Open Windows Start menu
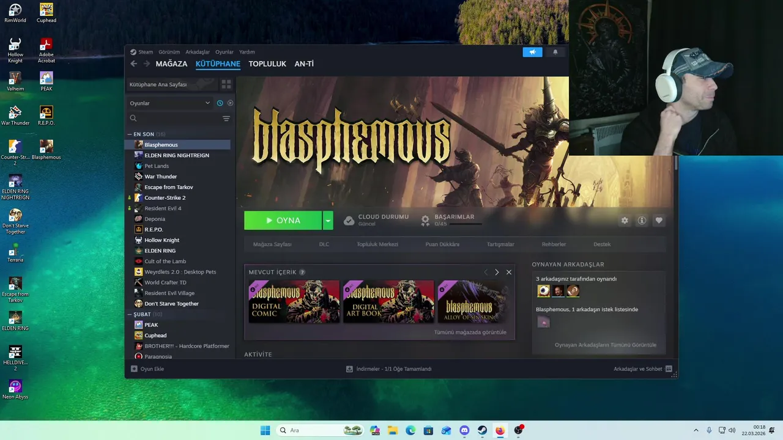Image resolution: width=783 pixels, height=440 pixels. [265, 430]
